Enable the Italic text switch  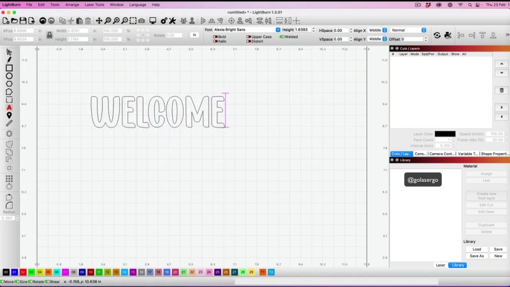click(x=215, y=41)
